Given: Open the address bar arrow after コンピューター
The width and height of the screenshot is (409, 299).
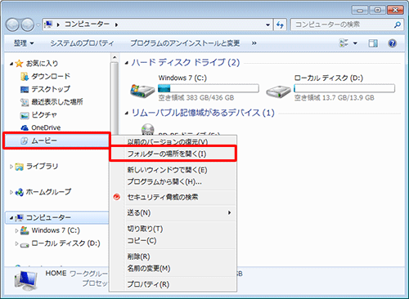Looking at the screenshot, I should point(116,25).
